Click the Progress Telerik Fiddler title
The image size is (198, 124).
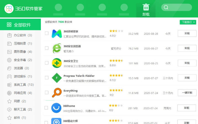pyautogui.click(x=79, y=76)
